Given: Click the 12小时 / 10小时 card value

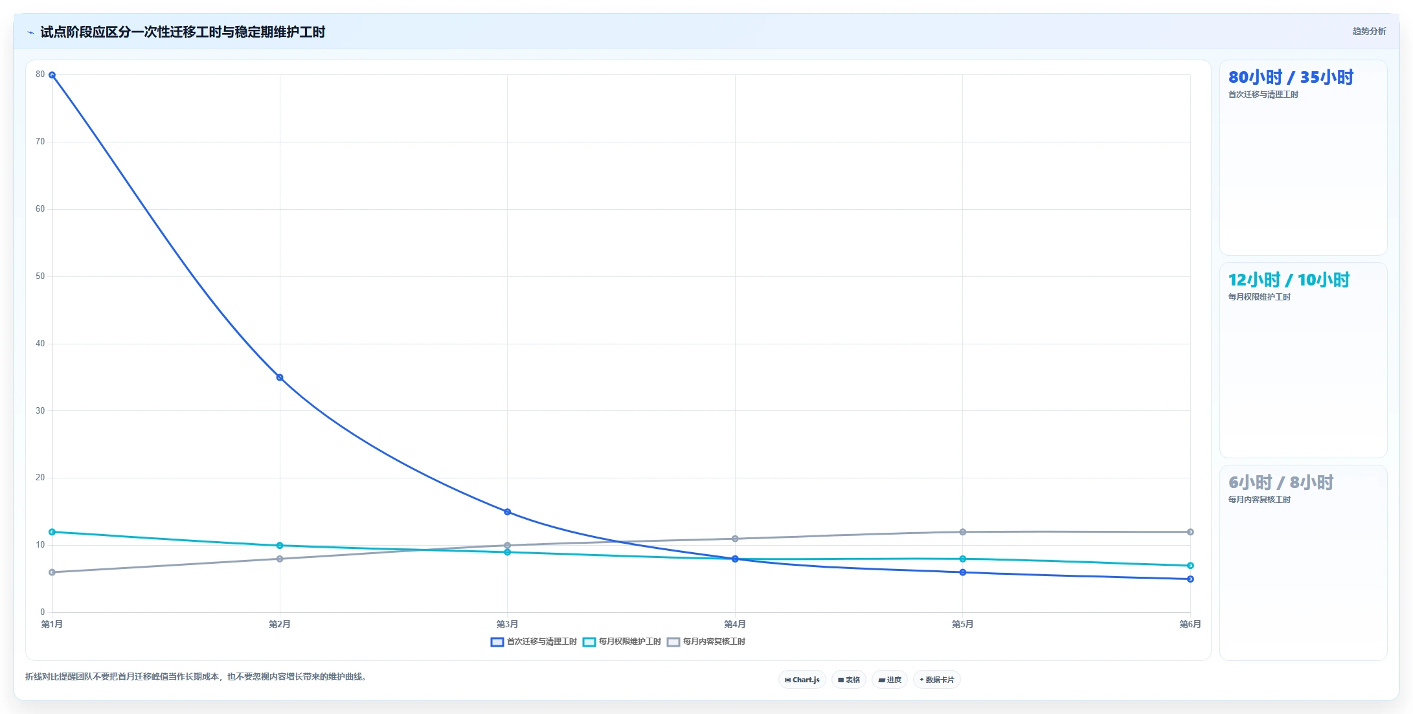Looking at the screenshot, I should tap(1289, 280).
